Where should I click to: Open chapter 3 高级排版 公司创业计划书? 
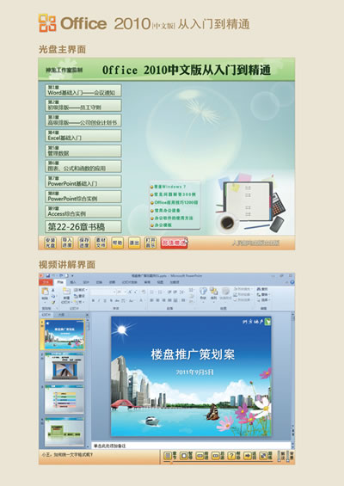click(83, 120)
